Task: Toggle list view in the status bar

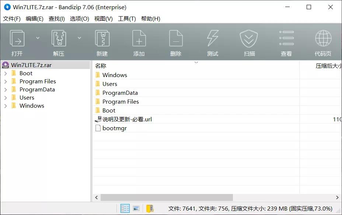Action: click(125, 208)
